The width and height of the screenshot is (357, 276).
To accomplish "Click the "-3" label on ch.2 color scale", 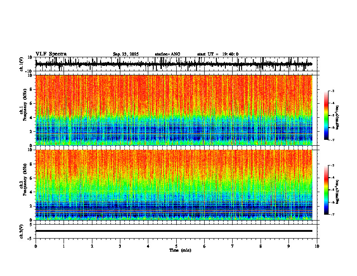I will point(333,166).
